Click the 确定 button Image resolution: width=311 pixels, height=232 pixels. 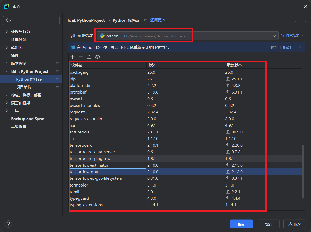(241, 224)
